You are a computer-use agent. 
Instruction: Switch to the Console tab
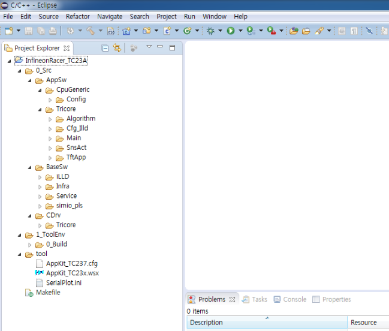(290, 299)
